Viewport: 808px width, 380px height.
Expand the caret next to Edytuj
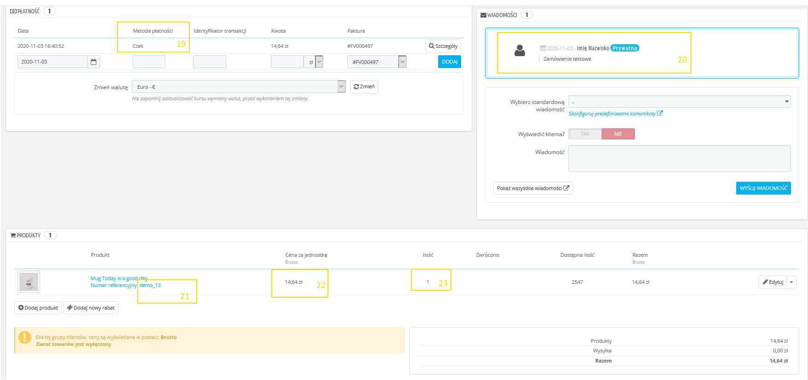(x=791, y=282)
